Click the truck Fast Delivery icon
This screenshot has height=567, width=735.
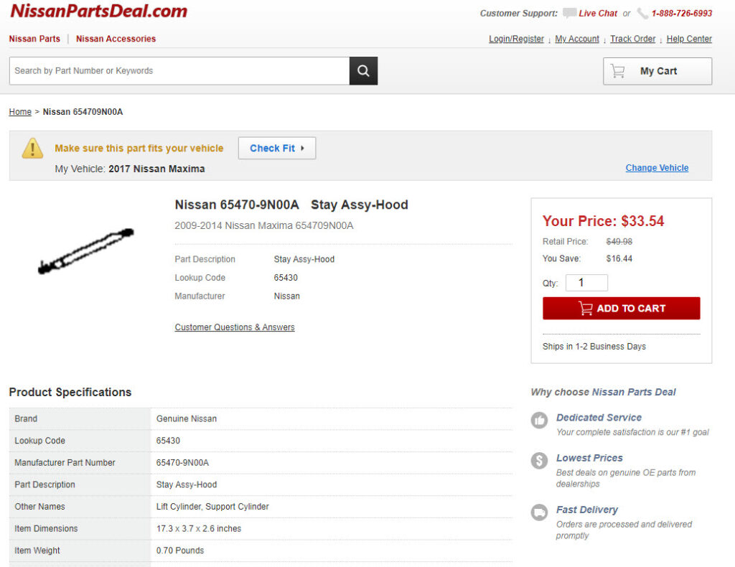pos(539,512)
